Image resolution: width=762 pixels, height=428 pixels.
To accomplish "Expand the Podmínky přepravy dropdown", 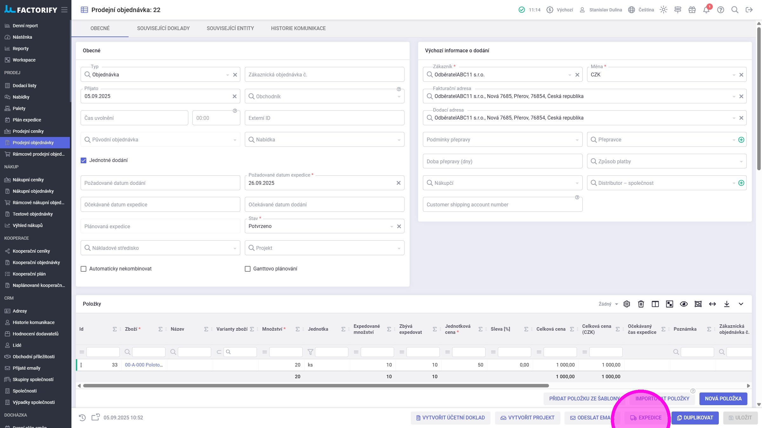I will click(x=577, y=140).
